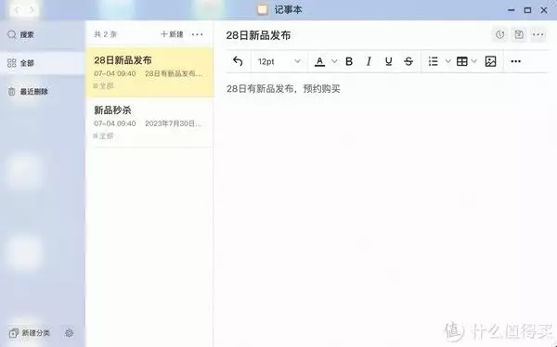Screen dimensions: 557x347
Task: Click the 新建分类 button
Action: point(30,333)
